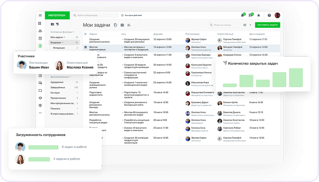Toggle select-all icon in table header
This screenshot has height=182, width=319.
click(x=86, y=34)
